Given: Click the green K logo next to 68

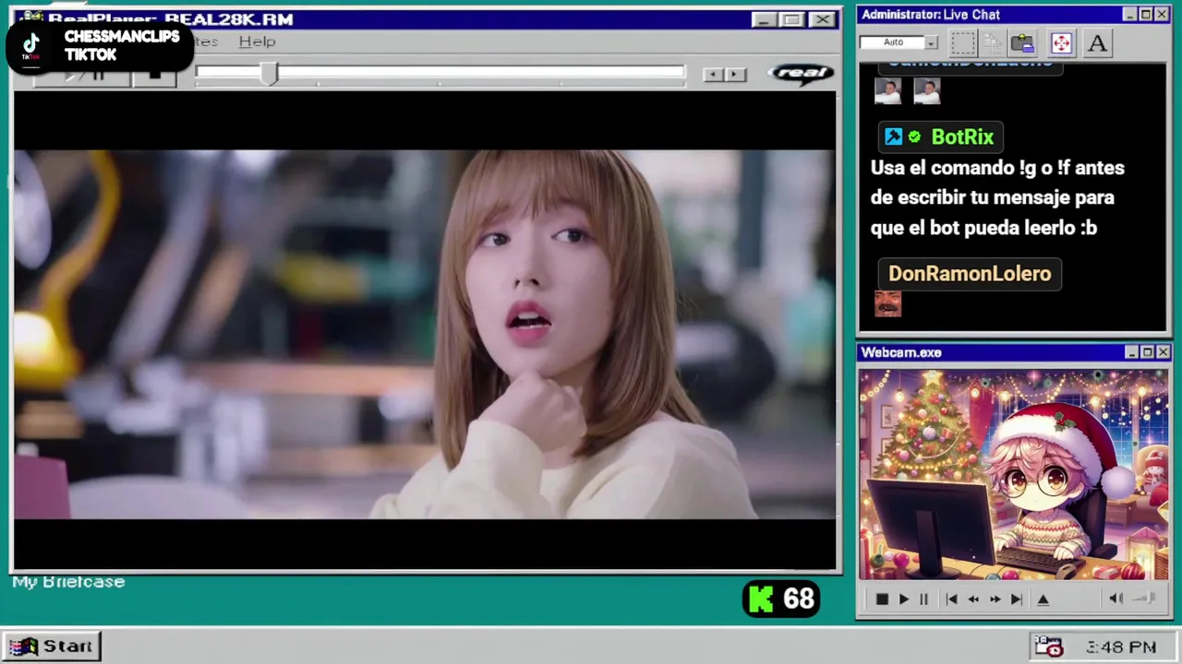Looking at the screenshot, I should tap(761, 599).
